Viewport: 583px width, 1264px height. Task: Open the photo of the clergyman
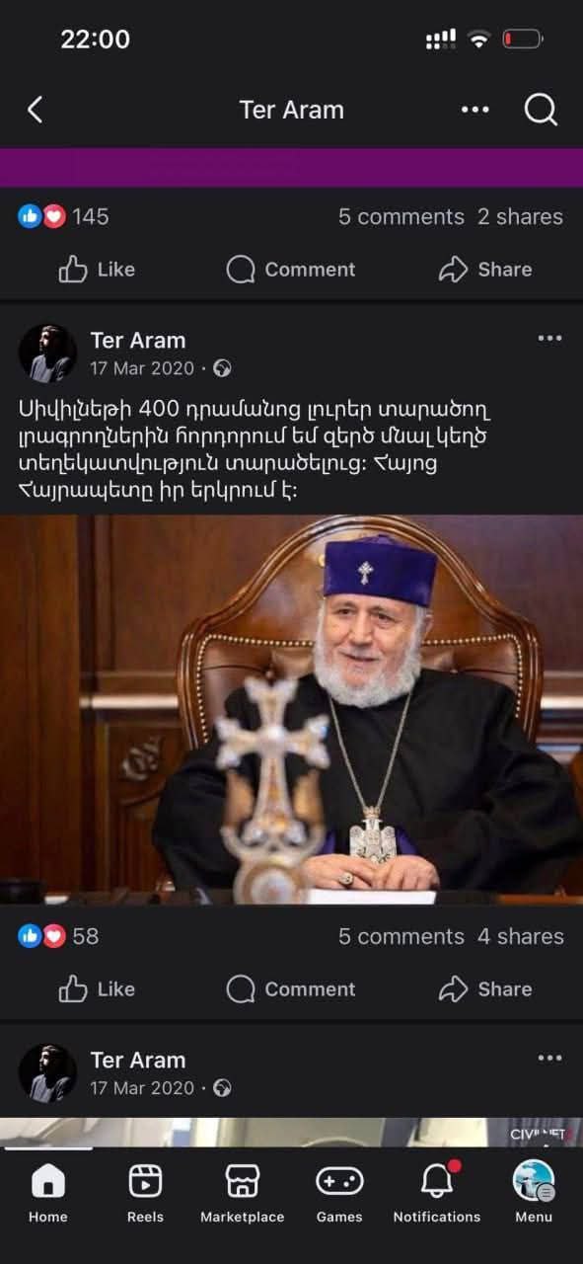[x=291, y=709]
